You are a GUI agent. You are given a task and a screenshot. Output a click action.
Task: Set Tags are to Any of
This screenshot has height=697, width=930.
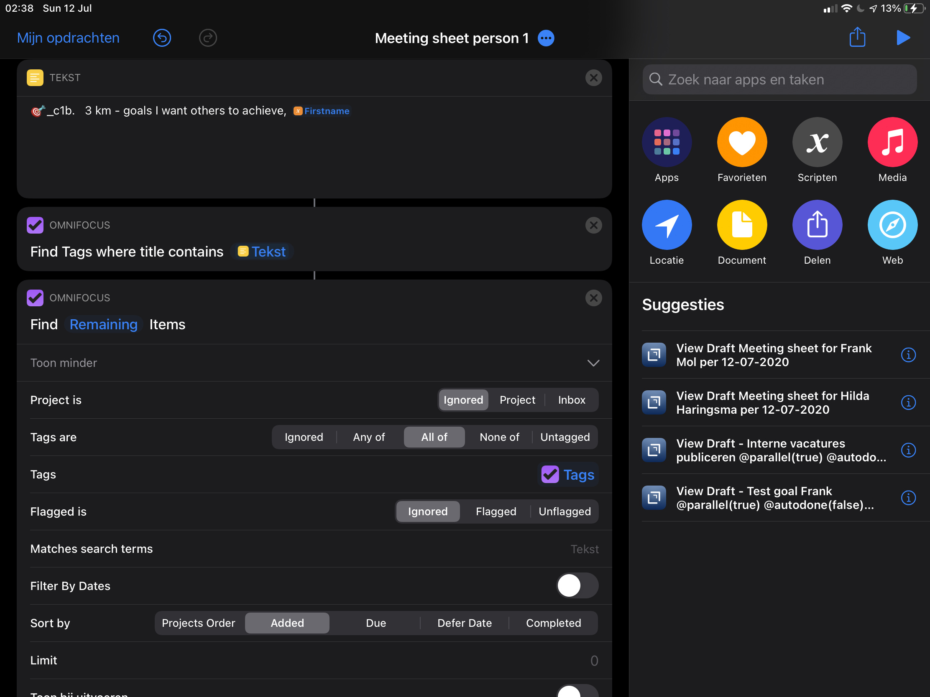[x=369, y=438]
